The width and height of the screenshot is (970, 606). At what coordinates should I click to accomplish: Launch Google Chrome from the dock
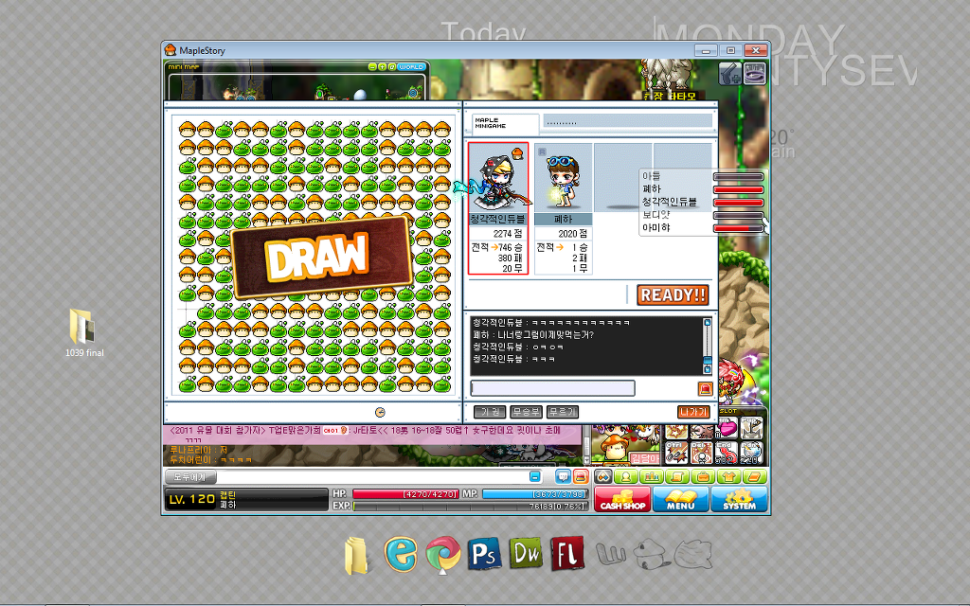pos(442,553)
